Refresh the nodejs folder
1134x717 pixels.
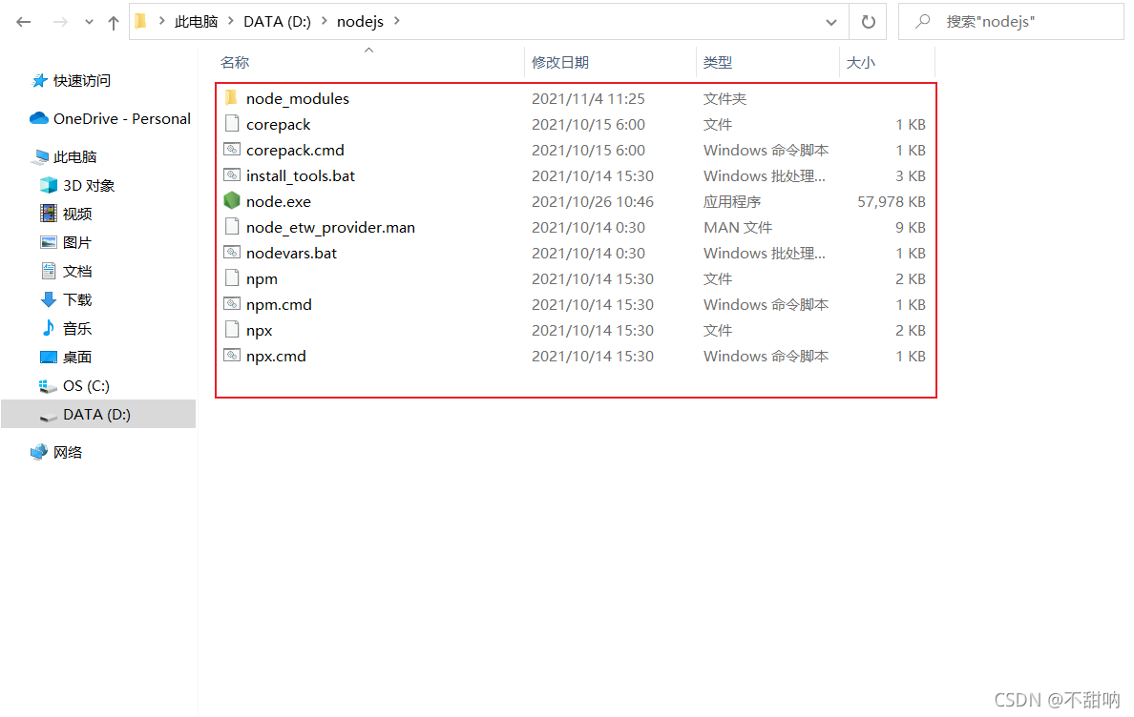coord(869,22)
